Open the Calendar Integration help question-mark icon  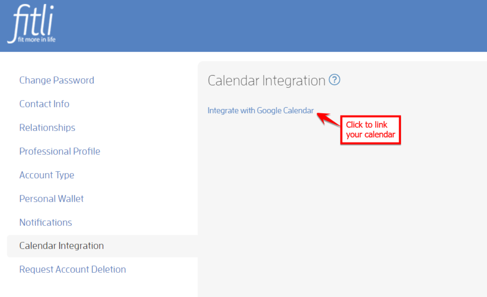[x=334, y=80]
